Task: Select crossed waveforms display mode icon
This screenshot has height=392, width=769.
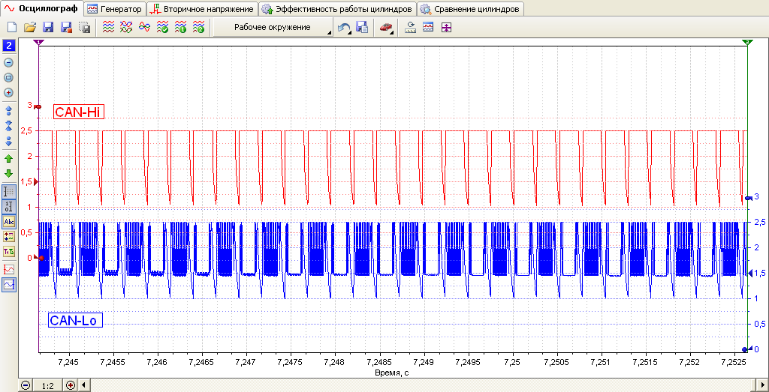Action: [x=126, y=28]
